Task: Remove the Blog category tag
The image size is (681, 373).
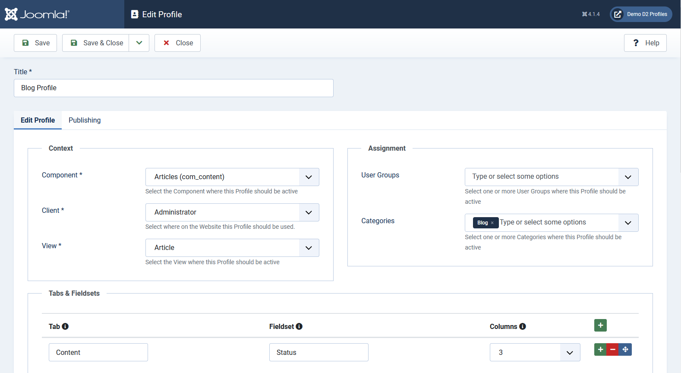Action: click(492, 223)
